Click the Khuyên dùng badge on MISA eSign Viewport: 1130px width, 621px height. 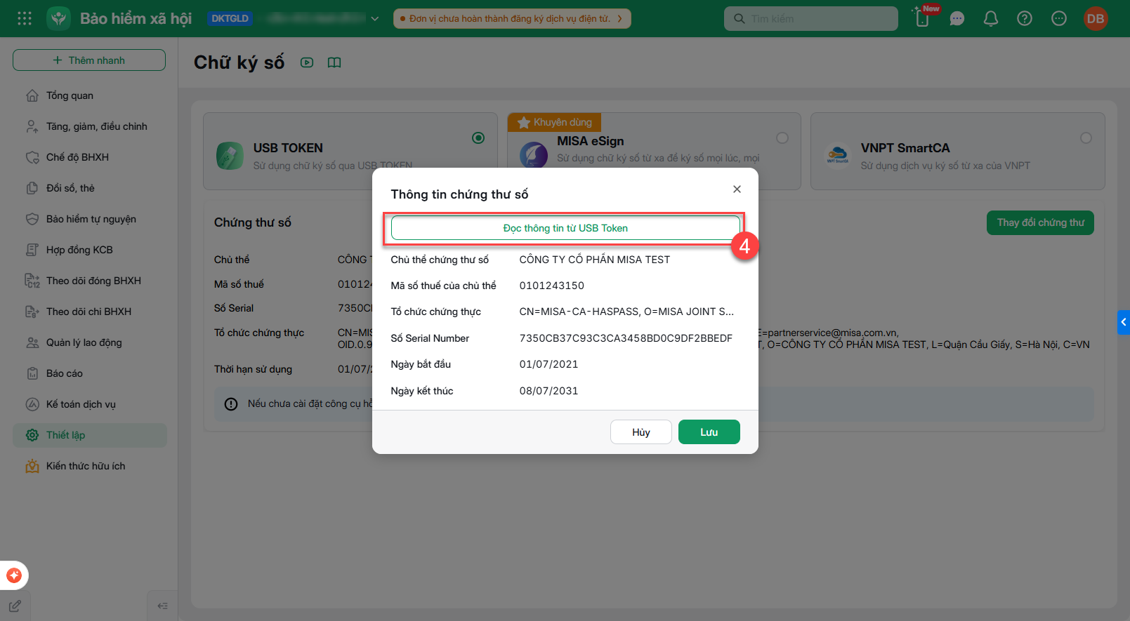click(555, 122)
